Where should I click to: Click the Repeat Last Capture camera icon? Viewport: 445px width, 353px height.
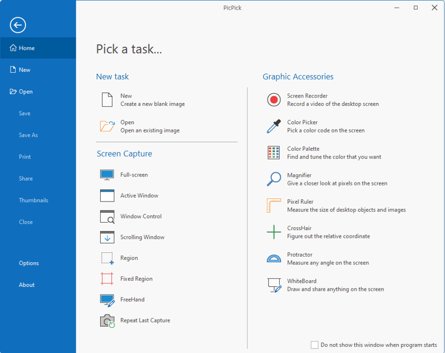[x=107, y=321]
